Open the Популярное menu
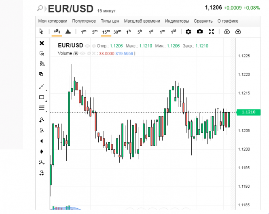This screenshot has height=214, width=269. (84, 21)
